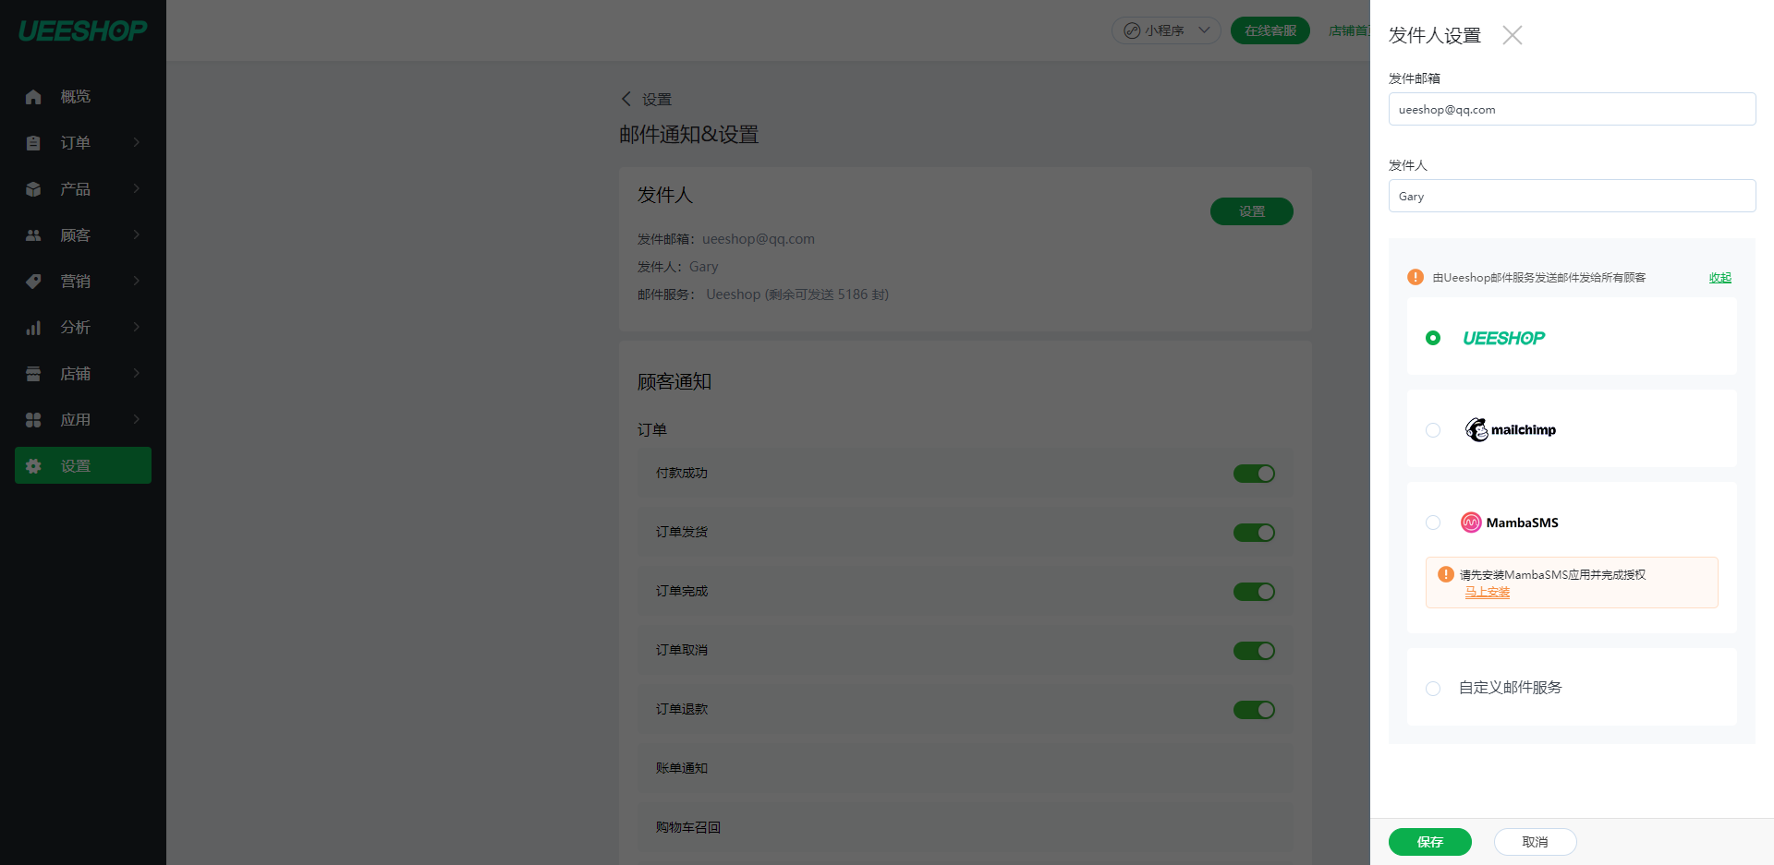
Task: Select the 自定义邮件服务 radio button
Action: (1433, 689)
